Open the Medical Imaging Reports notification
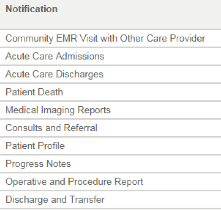The height and width of the screenshot is (210, 221). (x=58, y=110)
